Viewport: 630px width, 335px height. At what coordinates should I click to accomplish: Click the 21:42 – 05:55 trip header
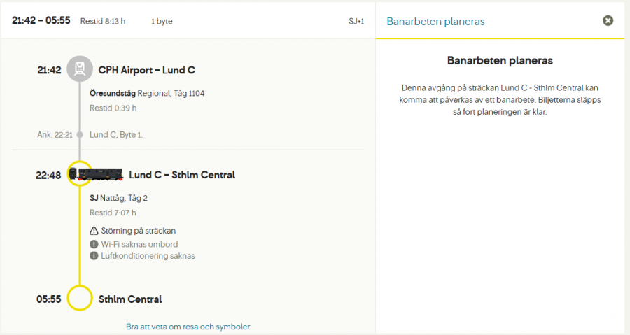coord(41,21)
